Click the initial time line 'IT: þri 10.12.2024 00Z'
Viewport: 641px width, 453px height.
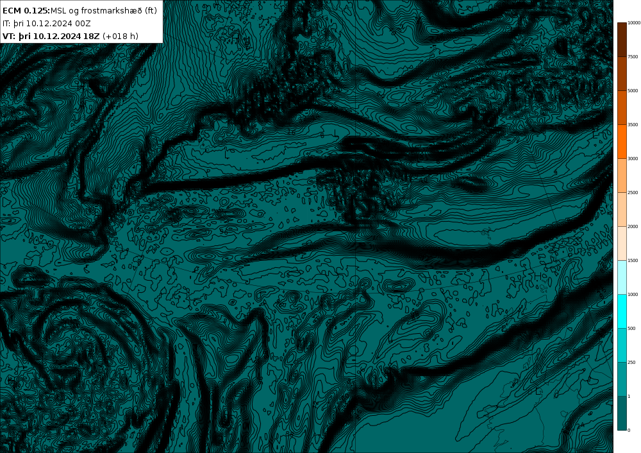pyautogui.click(x=47, y=24)
